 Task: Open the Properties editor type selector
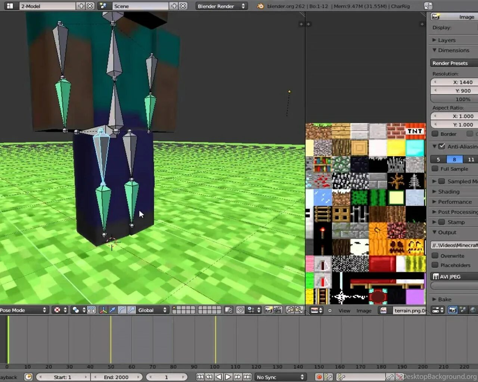coord(437,310)
